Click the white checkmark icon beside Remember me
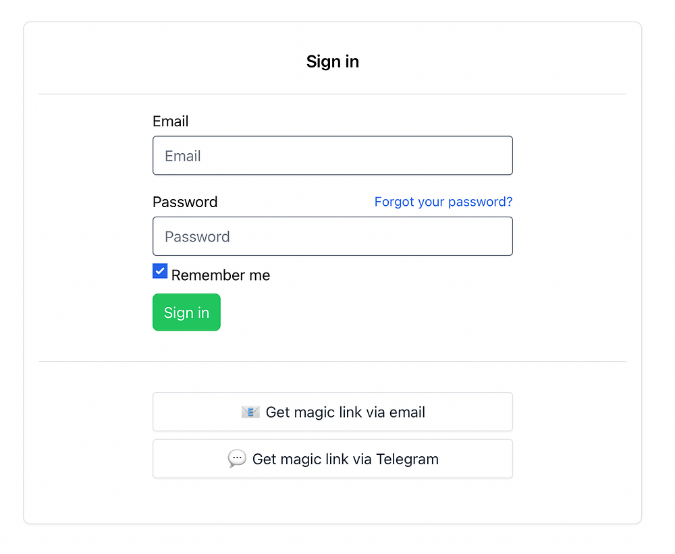The height and width of the screenshot is (554, 675). [160, 271]
